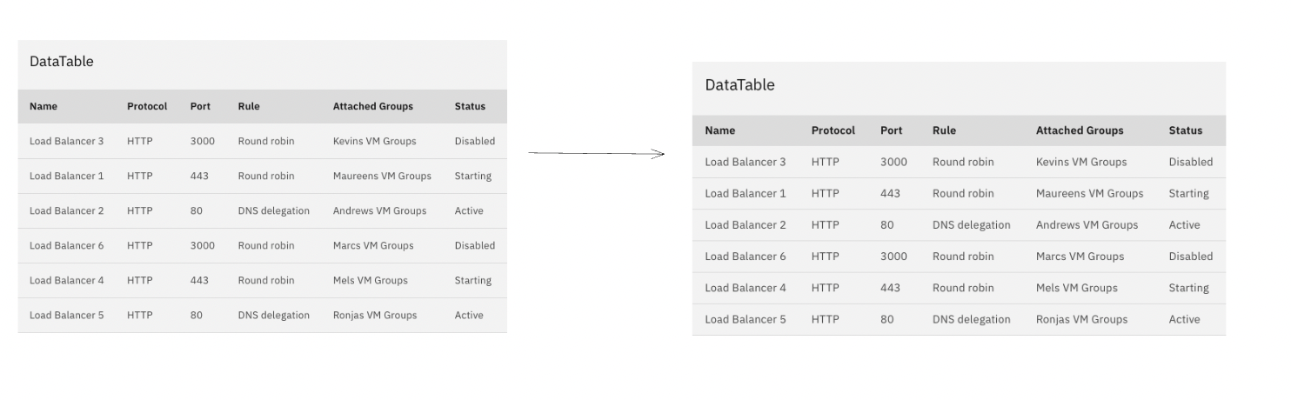Select Load Balancer 2 in the left table
Image resolution: width=1291 pixels, height=400 pixels.
click(x=66, y=210)
